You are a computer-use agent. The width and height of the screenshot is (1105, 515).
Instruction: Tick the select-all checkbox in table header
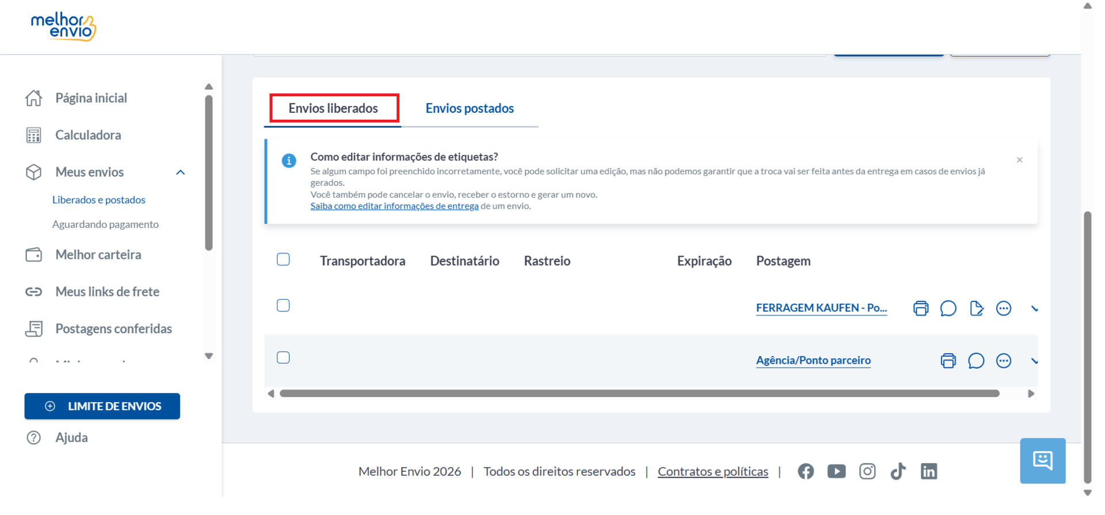(283, 260)
